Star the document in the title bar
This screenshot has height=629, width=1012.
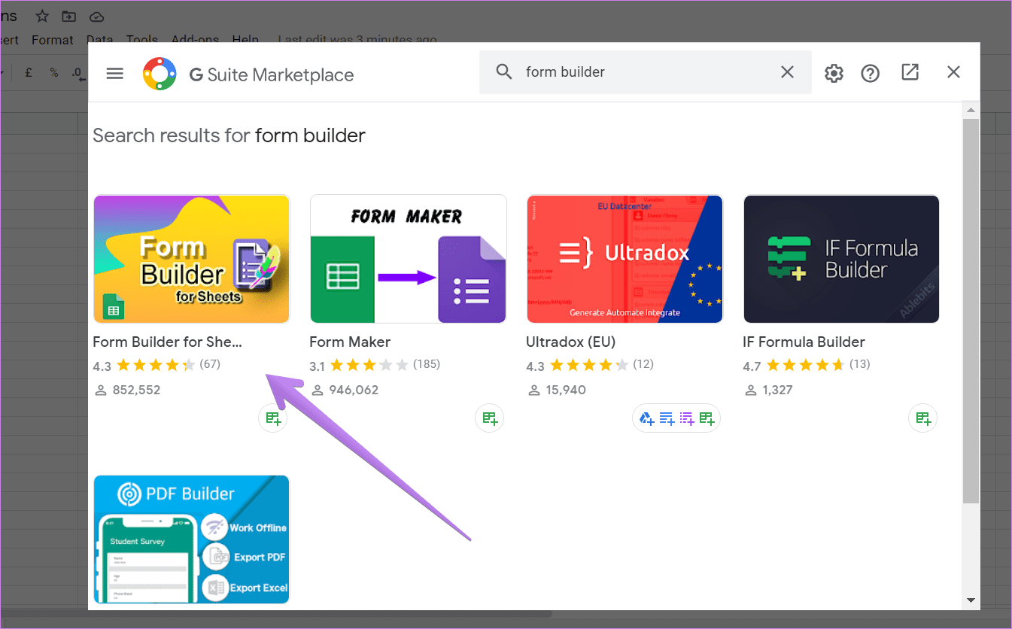[42, 16]
